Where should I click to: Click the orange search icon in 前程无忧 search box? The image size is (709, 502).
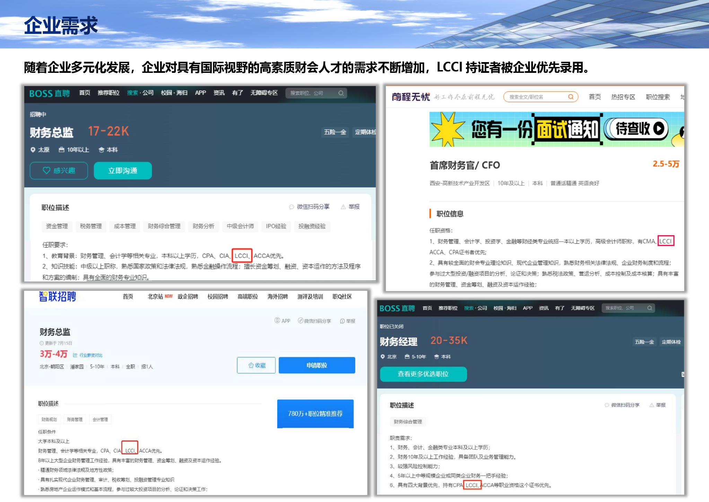[x=570, y=97]
